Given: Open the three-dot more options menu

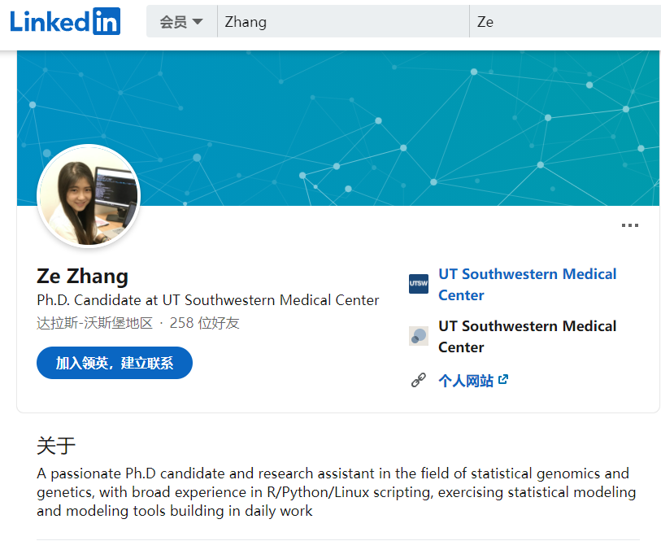Looking at the screenshot, I should coord(630,225).
